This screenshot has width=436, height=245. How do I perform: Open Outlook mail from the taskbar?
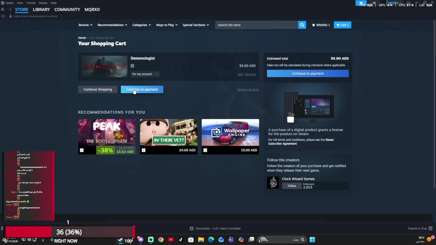(221, 240)
